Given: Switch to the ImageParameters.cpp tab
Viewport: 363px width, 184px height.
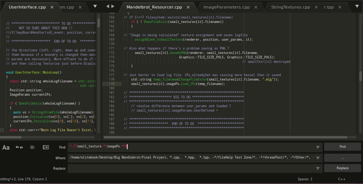Looking at the screenshot, I should pos(226,7).
